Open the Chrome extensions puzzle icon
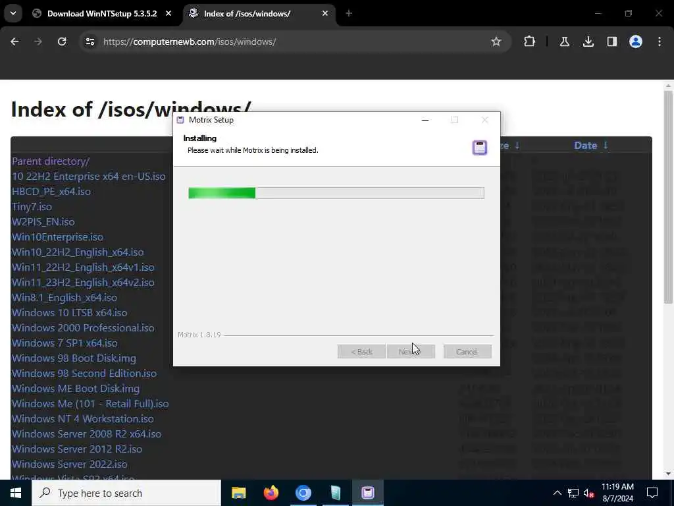The height and width of the screenshot is (506, 674). tap(530, 42)
